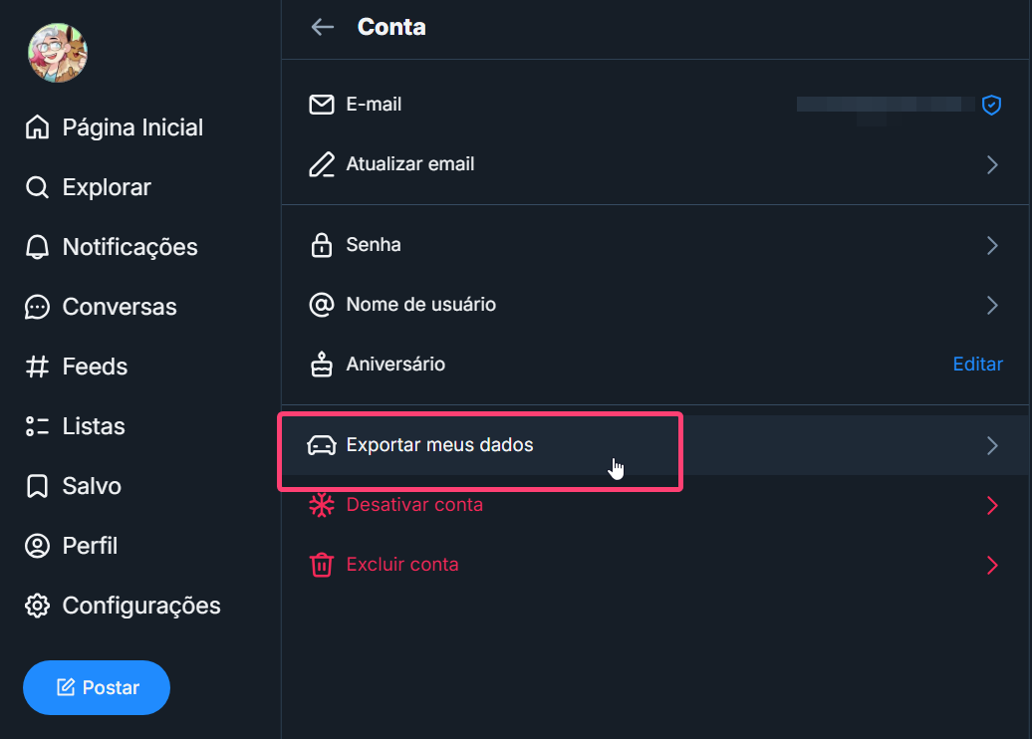Viewport: 1032px width, 739px height.
Task: Click the Excluir conta trash icon
Action: (322, 565)
